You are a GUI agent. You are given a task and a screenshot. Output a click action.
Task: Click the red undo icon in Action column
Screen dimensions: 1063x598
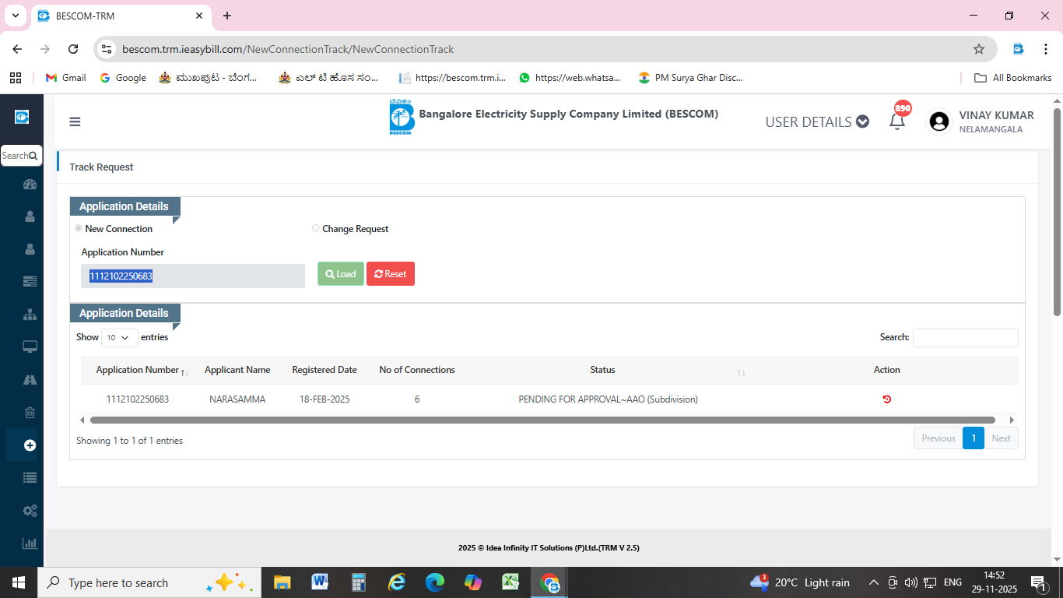(x=886, y=399)
